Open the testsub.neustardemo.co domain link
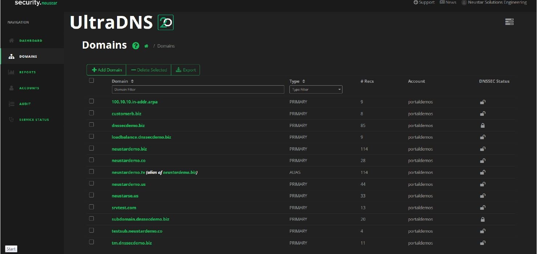537x254 pixels. point(137,231)
